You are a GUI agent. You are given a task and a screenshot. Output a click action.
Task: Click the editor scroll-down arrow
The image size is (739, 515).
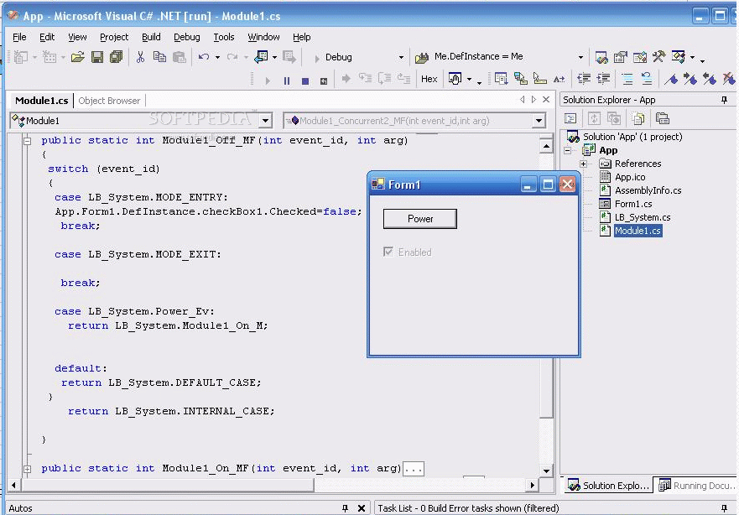point(546,471)
